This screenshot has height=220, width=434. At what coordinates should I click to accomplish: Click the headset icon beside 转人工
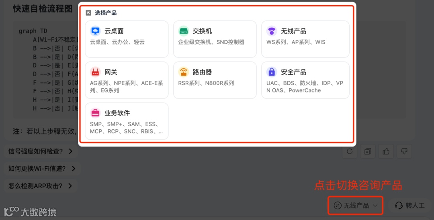[399, 206]
